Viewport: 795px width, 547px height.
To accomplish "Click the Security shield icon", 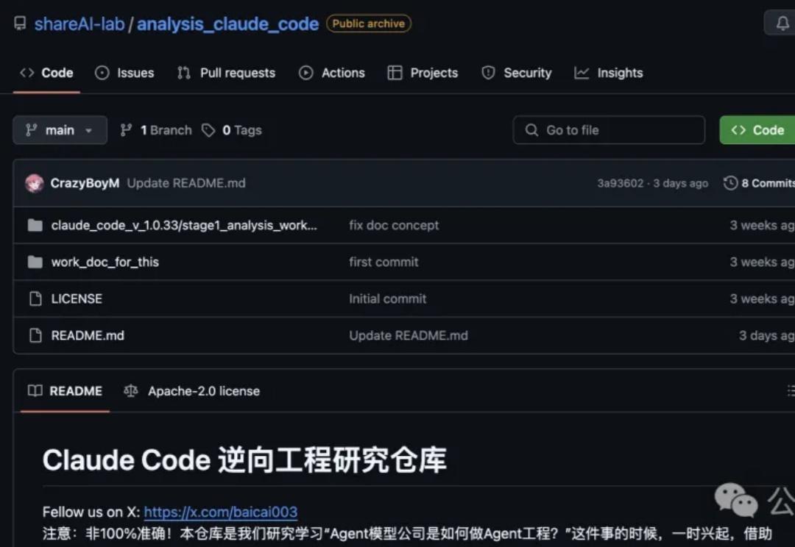I will (488, 73).
